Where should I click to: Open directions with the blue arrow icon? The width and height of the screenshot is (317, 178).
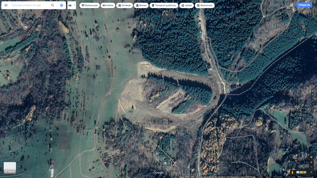click(x=61, y=5)
